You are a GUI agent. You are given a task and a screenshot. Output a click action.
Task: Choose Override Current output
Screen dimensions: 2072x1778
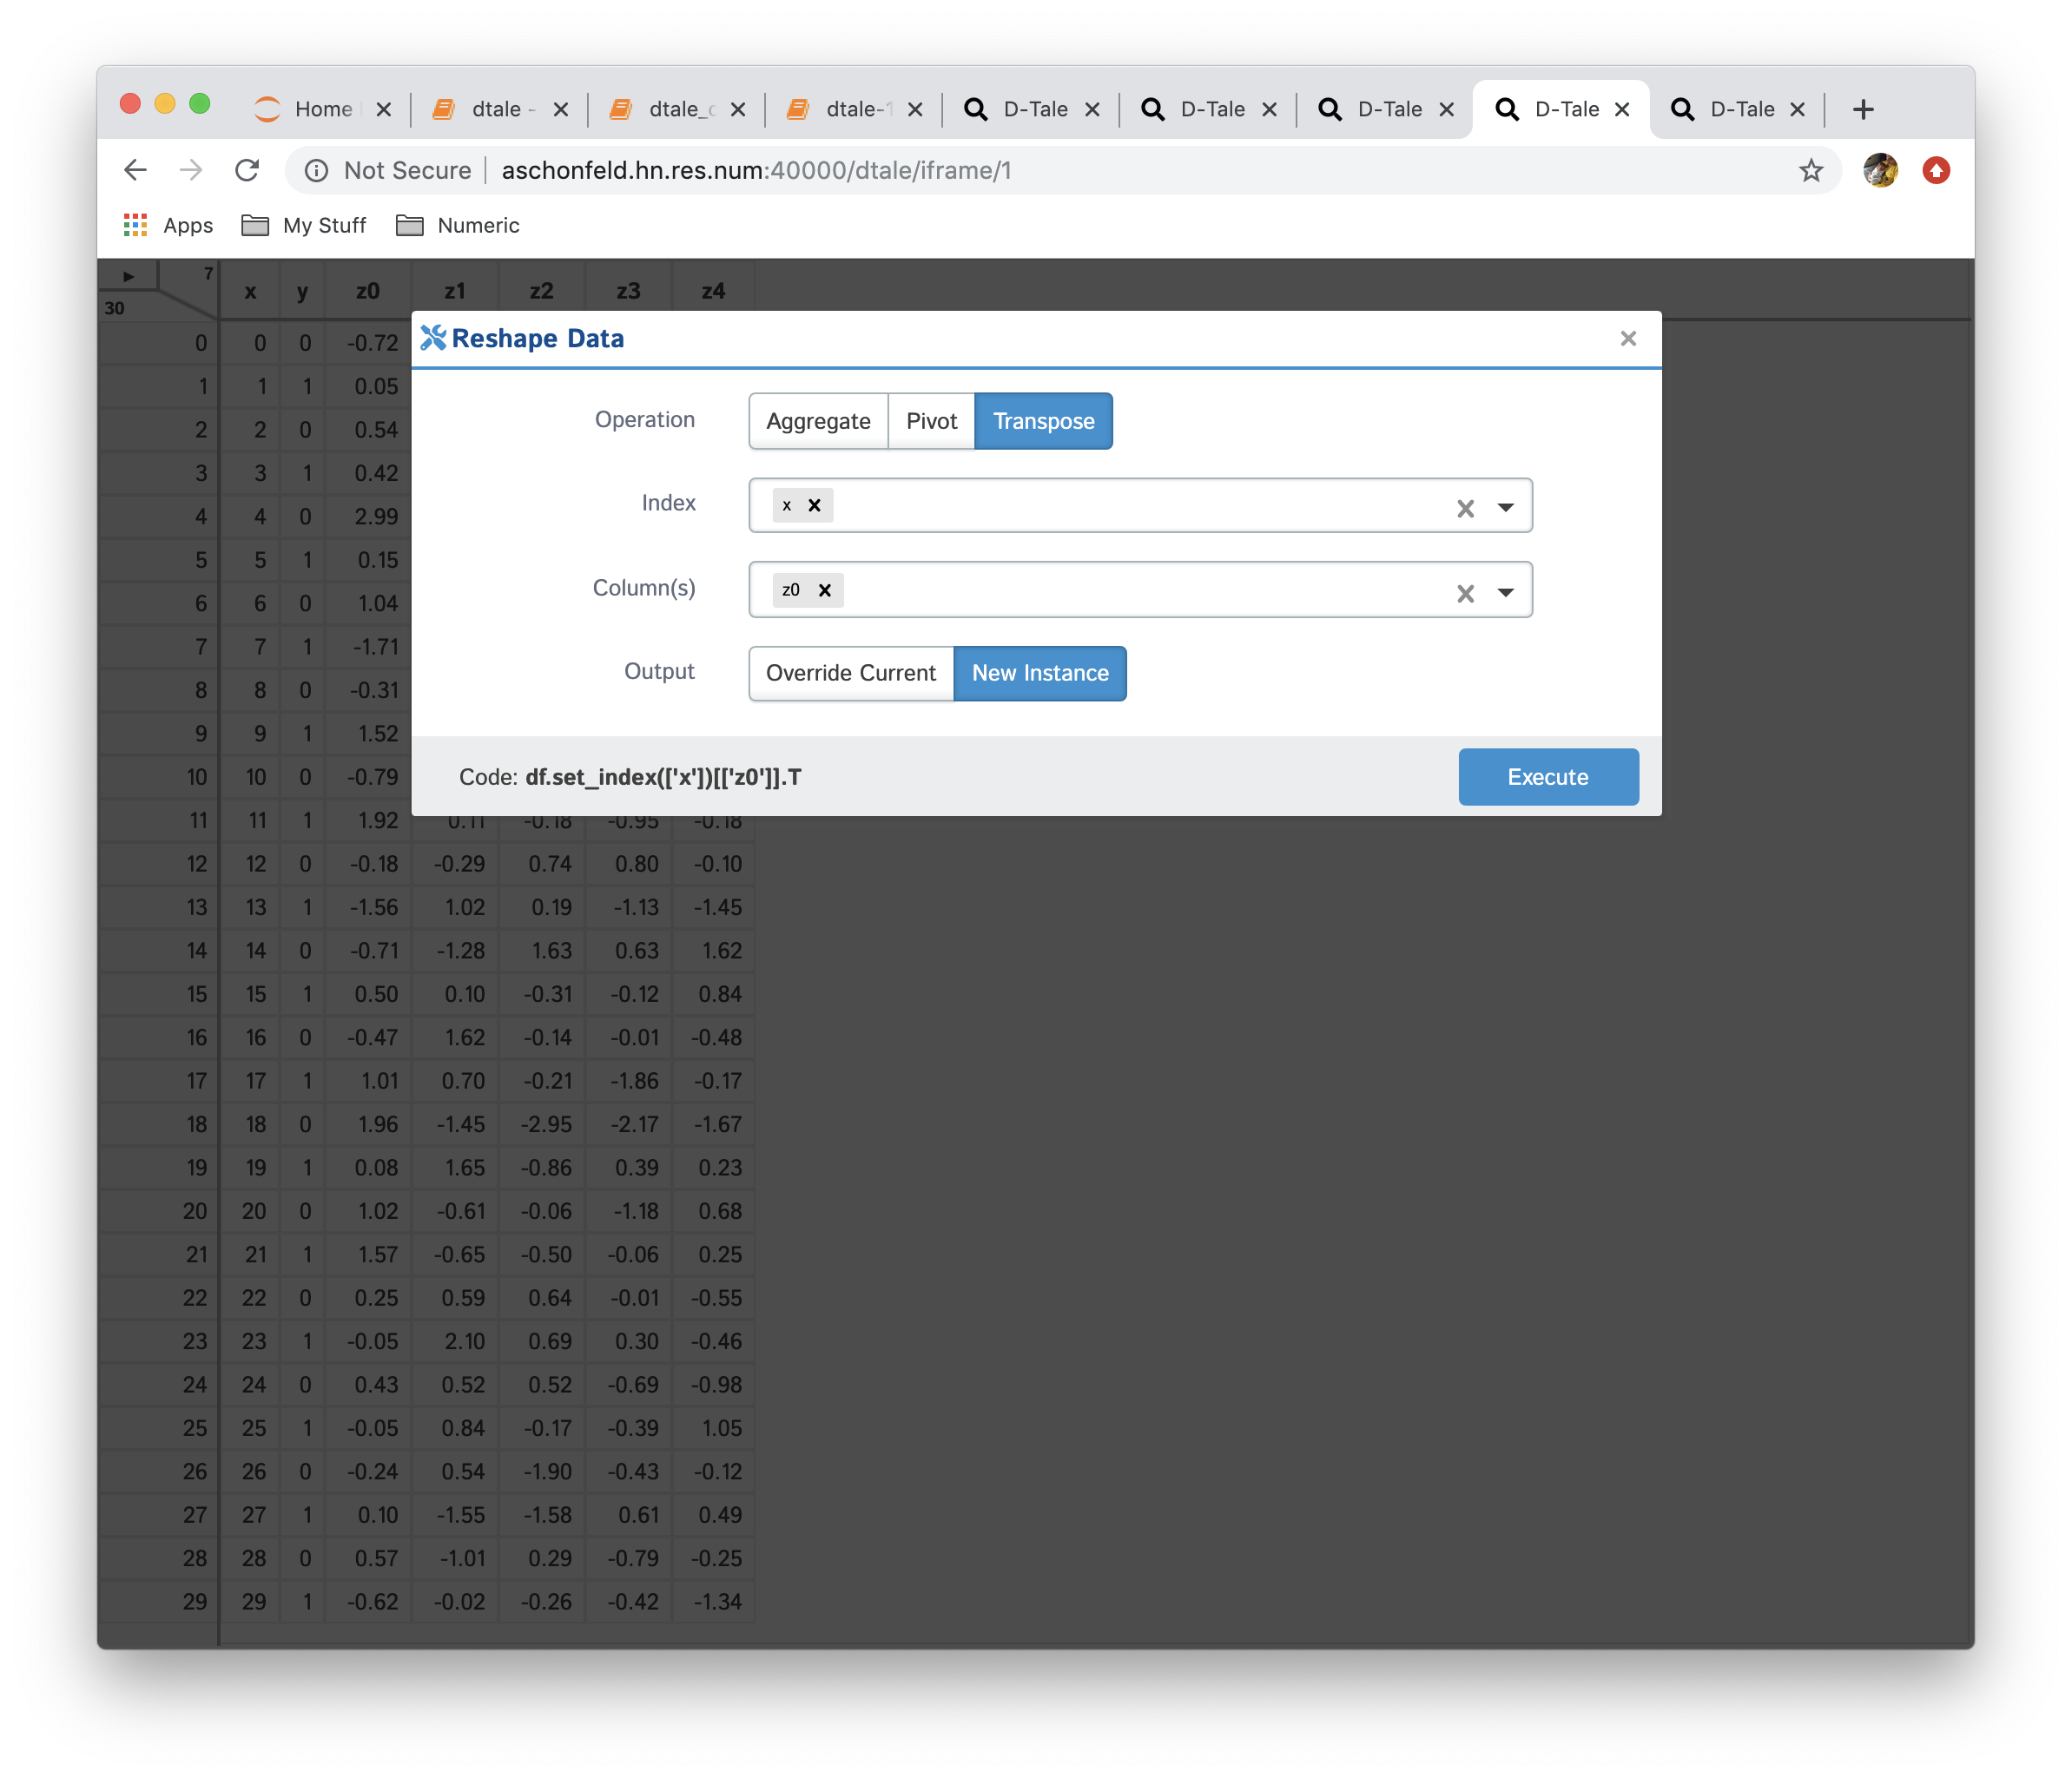click(851, 673)
